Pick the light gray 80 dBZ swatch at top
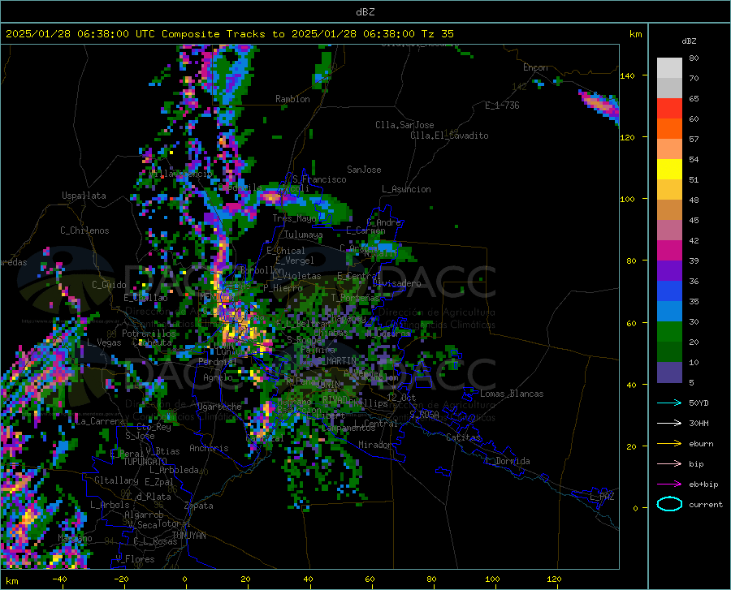This screenshot has width=731, height=590. click(669, 68)
